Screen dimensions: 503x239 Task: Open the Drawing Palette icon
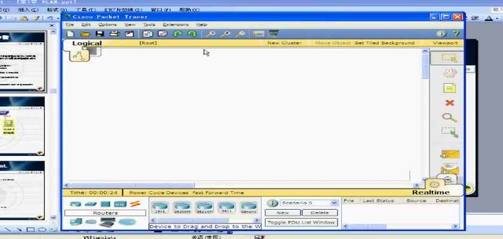[x=259, y=33]
